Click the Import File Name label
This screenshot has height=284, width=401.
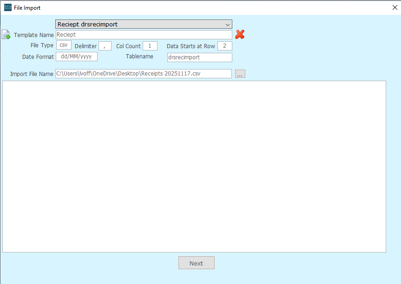(32, 74)
